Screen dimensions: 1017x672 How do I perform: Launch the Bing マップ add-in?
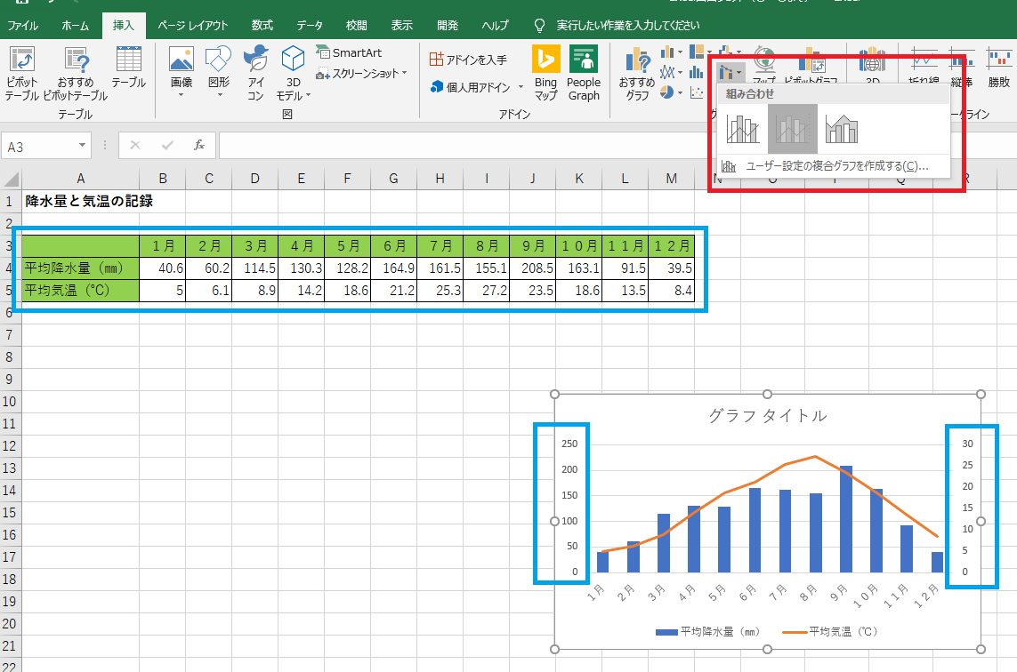545,73
